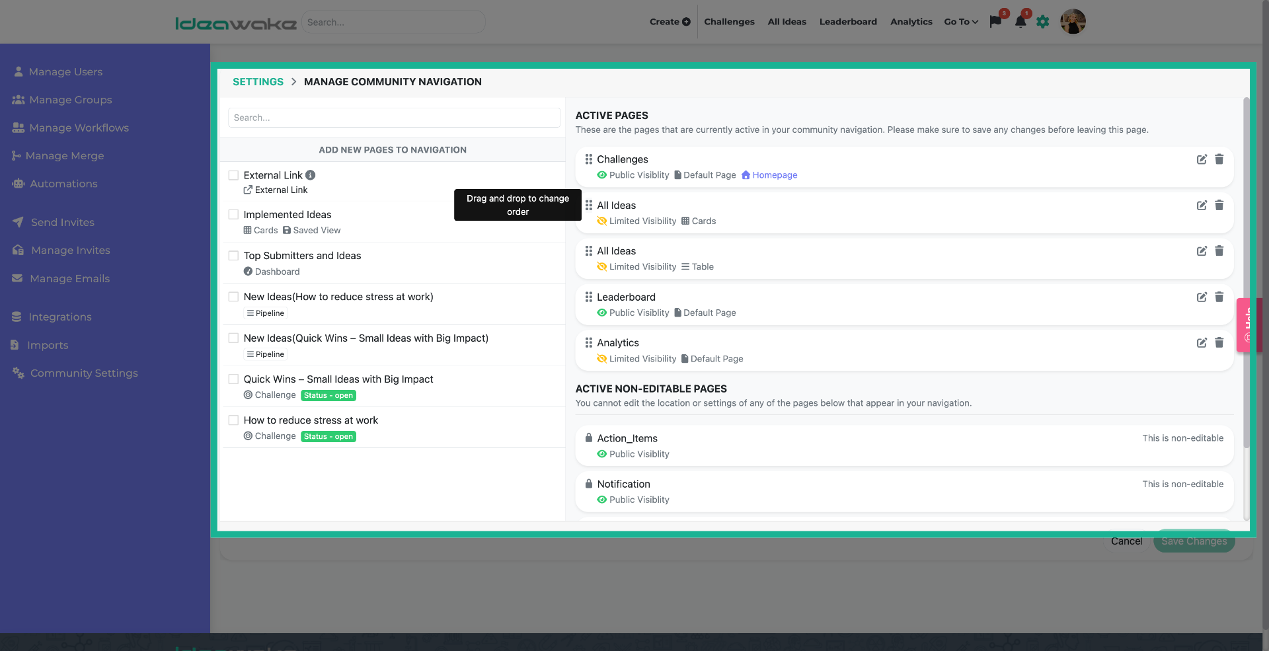Check Quick Wins challenge checkbox
1269x651 pixels.
tap(233, 379)
